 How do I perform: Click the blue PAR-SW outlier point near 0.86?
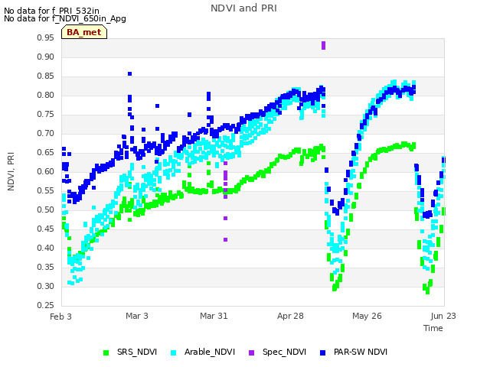[x=129, y=74]
